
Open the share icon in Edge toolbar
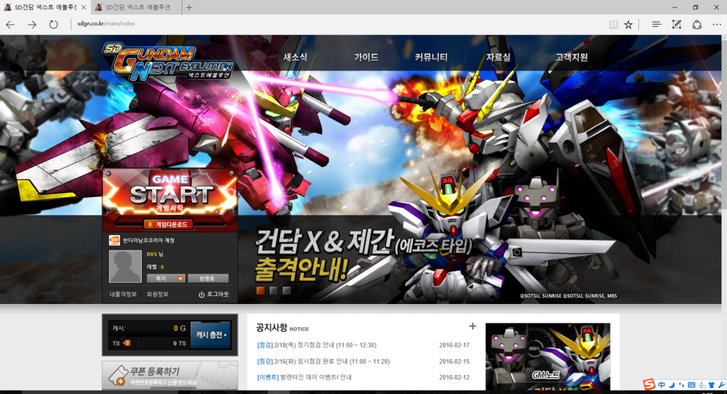pyautogui.click(x=697, y=25)
